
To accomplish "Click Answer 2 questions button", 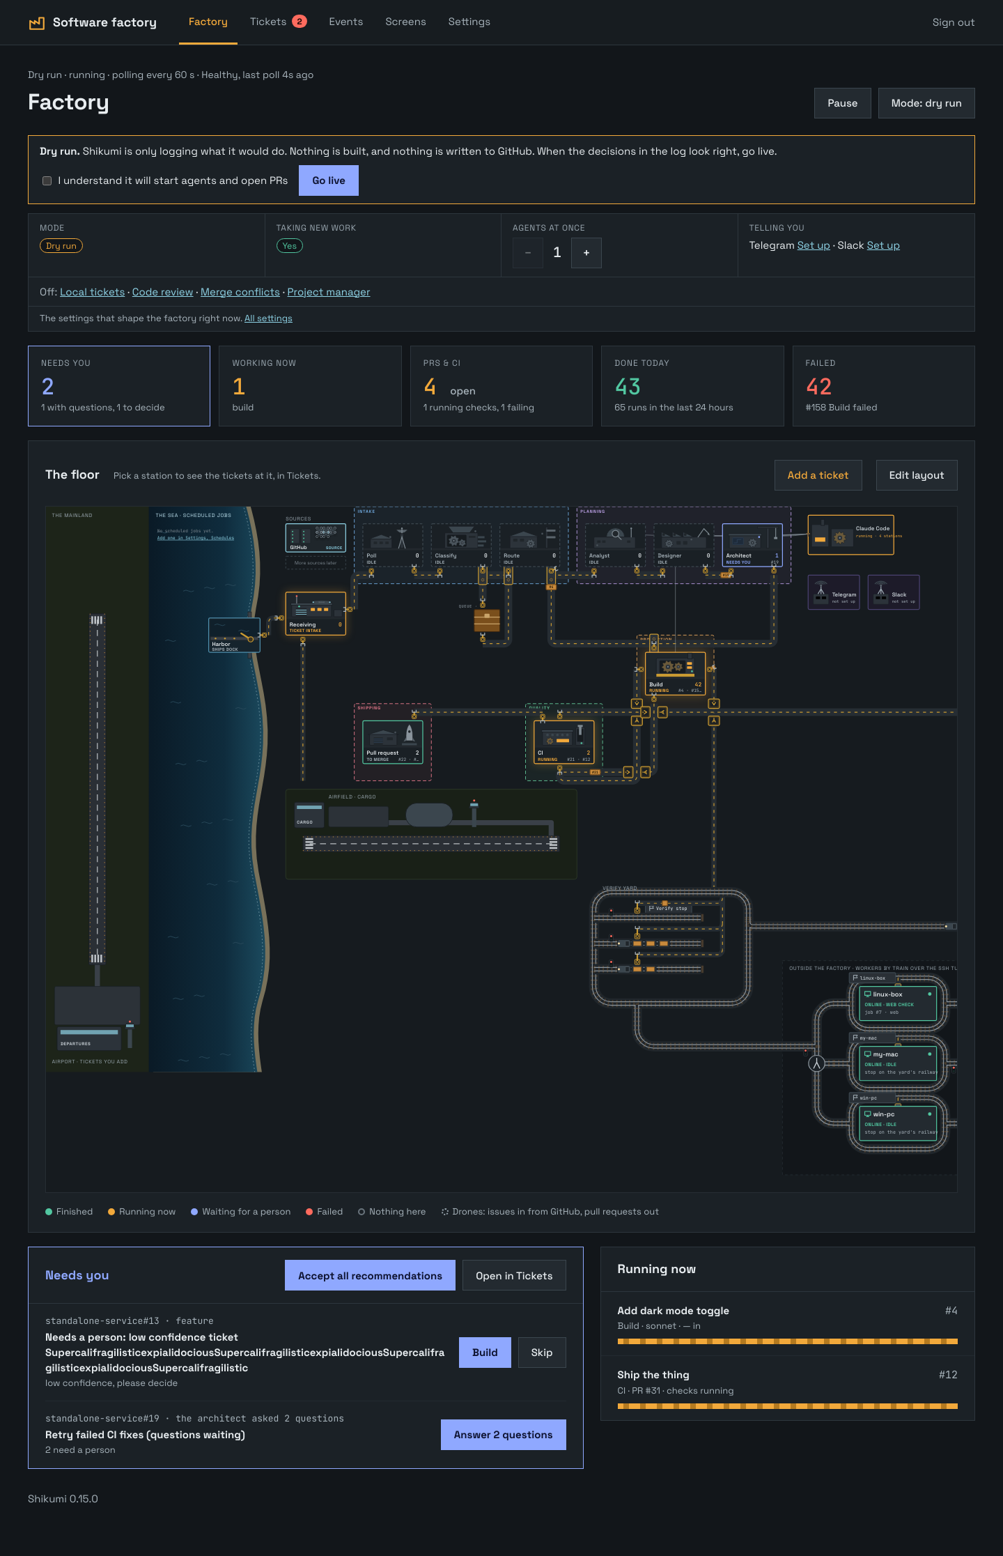I will point(503,1435).
